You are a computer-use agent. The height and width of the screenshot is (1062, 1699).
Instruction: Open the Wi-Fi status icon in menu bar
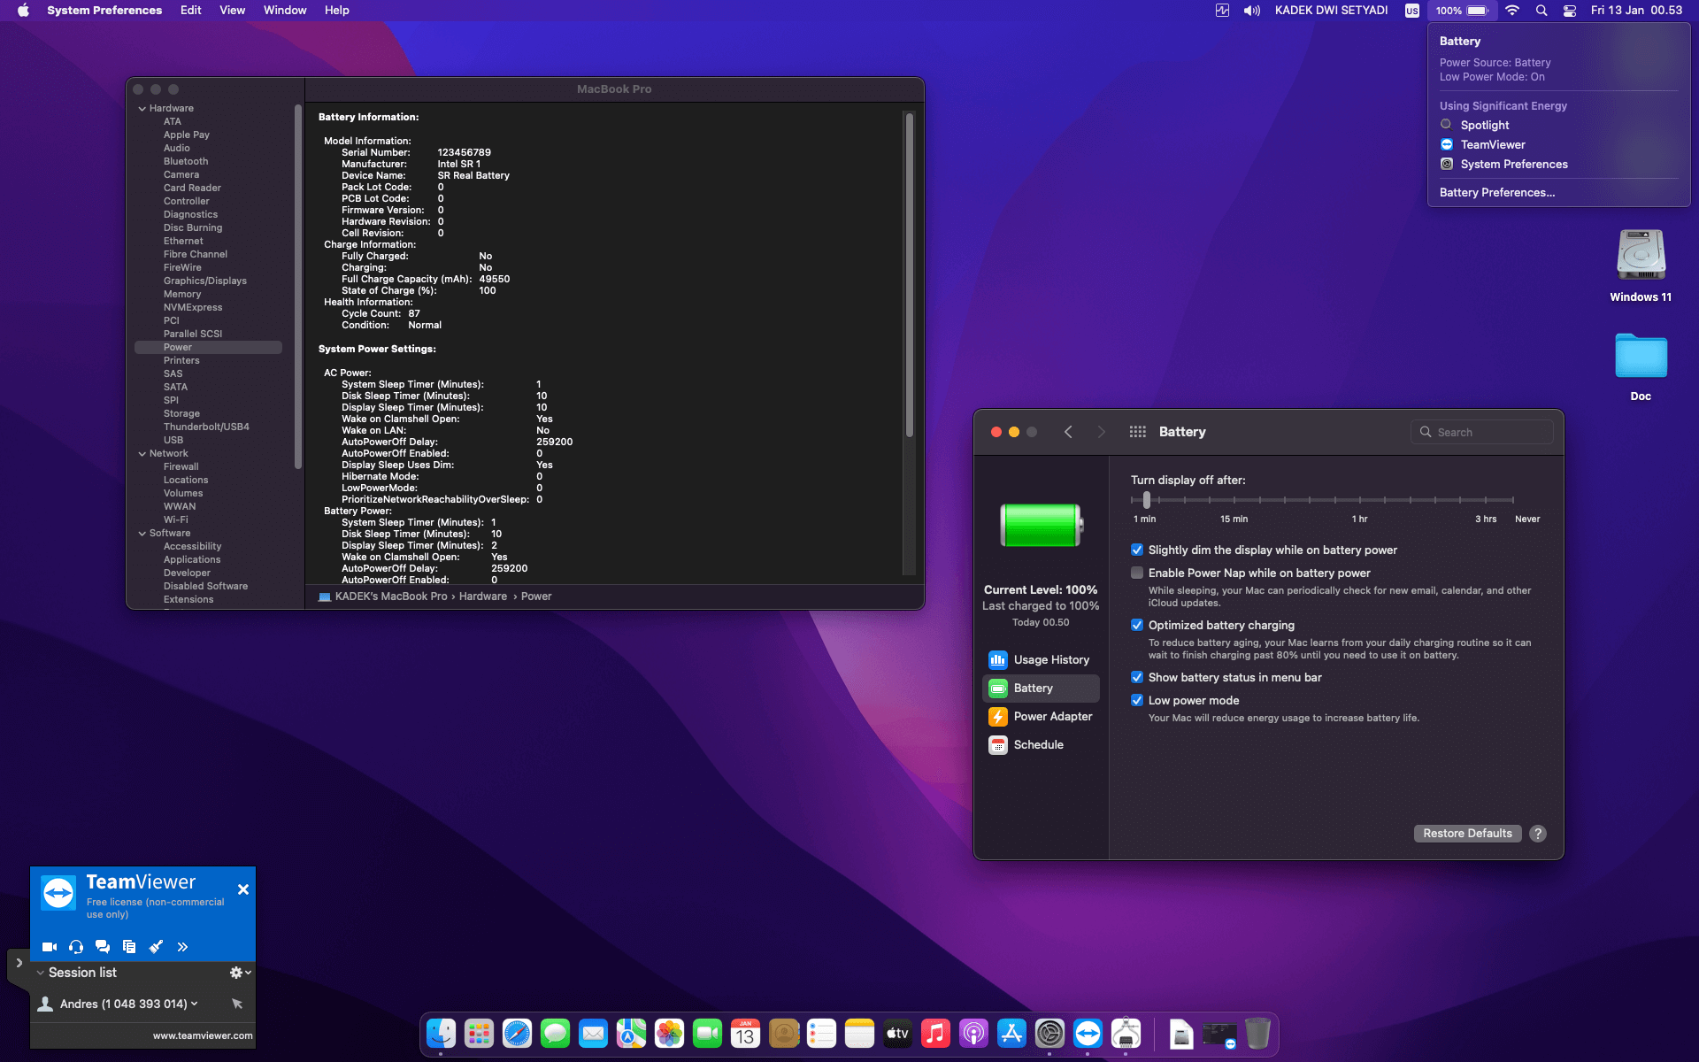pos(1512,11)
